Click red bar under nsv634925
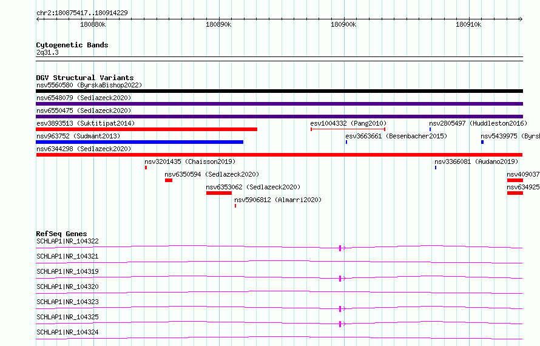 click(515, 193)
